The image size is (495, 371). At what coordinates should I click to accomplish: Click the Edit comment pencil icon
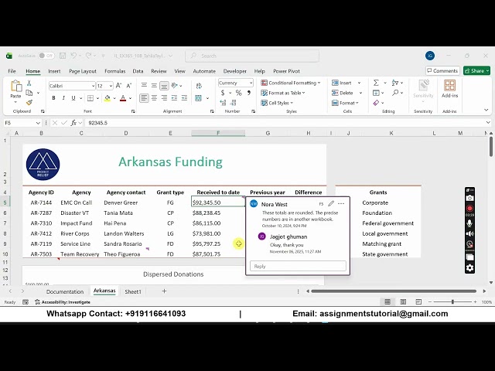tap(331, 204)
